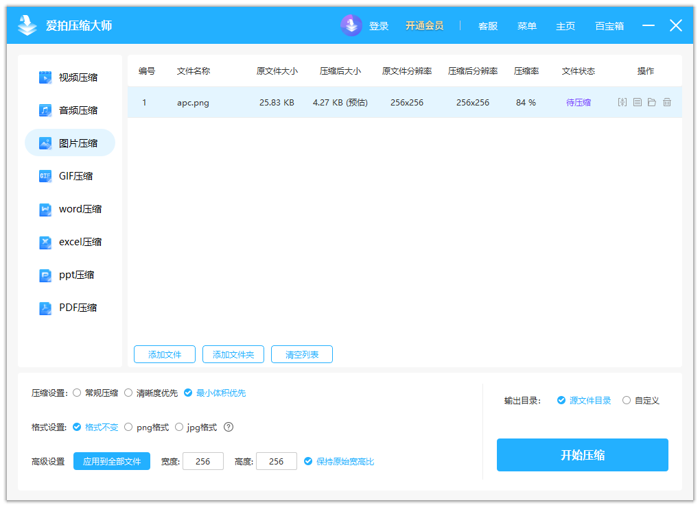Choose the jpg格式 output format

(196, 428)
